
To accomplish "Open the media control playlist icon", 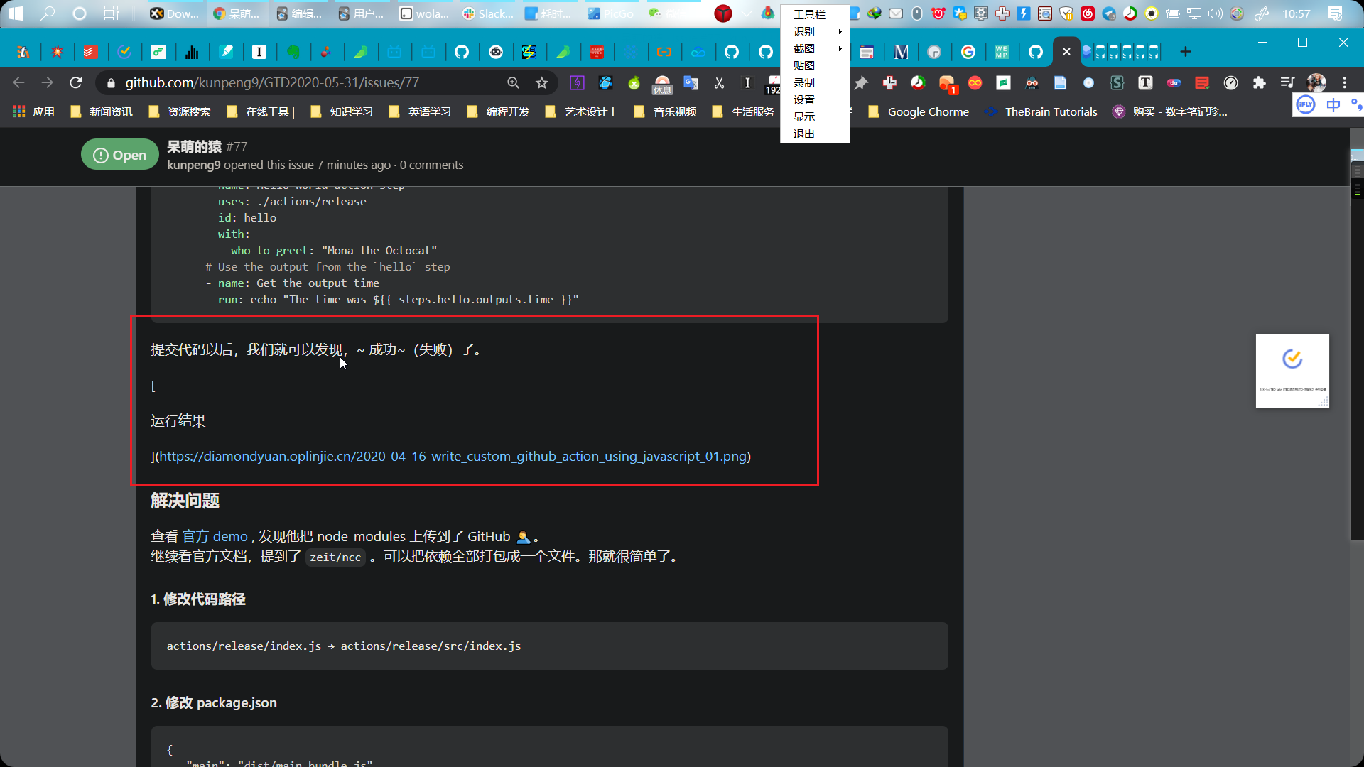I will pos(1287,83).
